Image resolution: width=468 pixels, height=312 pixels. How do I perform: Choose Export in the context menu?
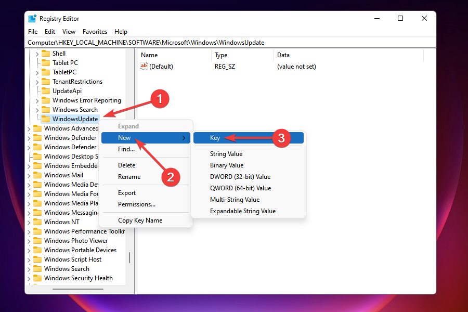coord(146,193)
